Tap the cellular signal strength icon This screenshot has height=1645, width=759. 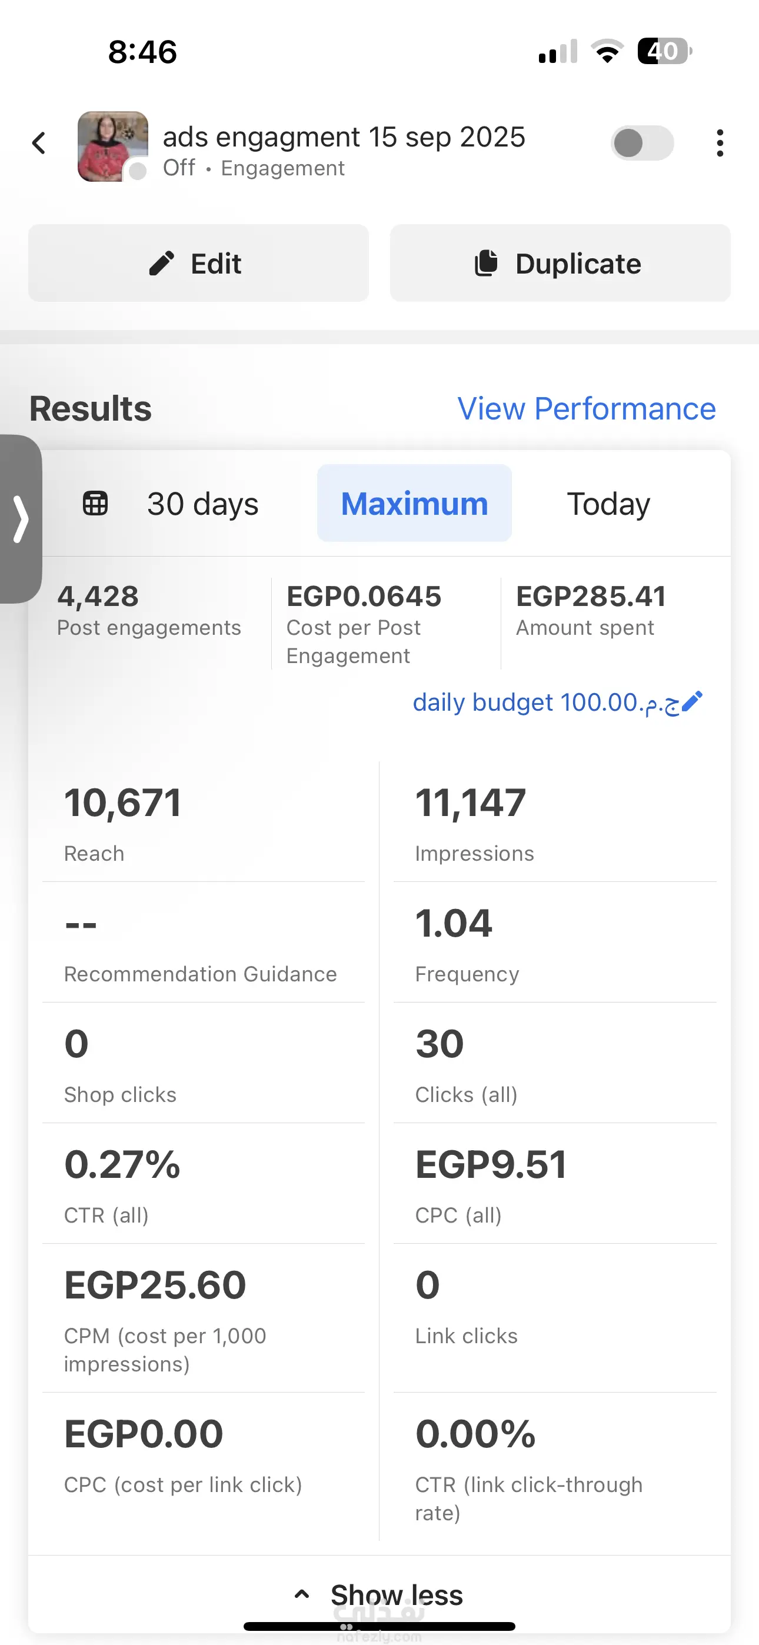pyautogui.click(x=558, y=52)
